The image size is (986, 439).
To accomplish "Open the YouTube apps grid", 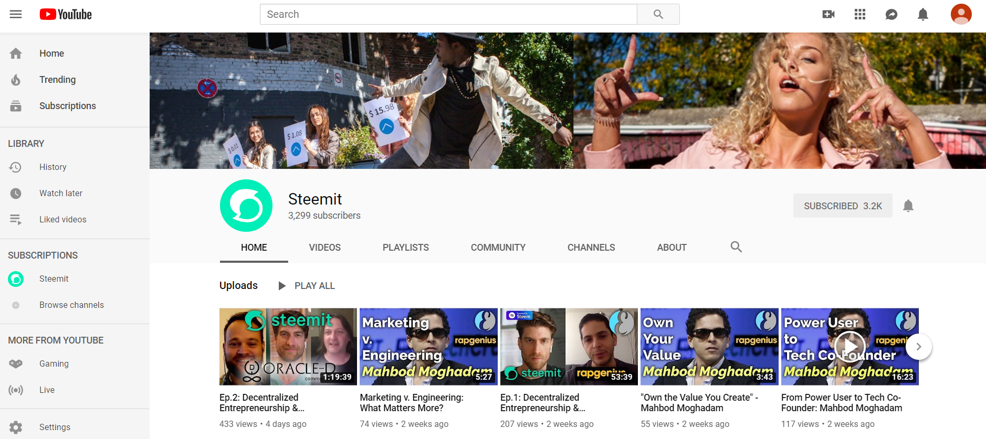I will [x=860, y=14].
